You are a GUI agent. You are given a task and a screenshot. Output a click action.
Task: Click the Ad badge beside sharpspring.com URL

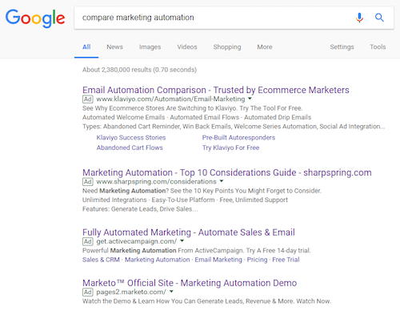point(87,182)
